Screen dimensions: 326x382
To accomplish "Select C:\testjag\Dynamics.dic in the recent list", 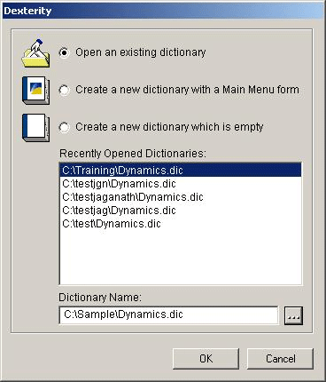I will click(x=181, y=211).
